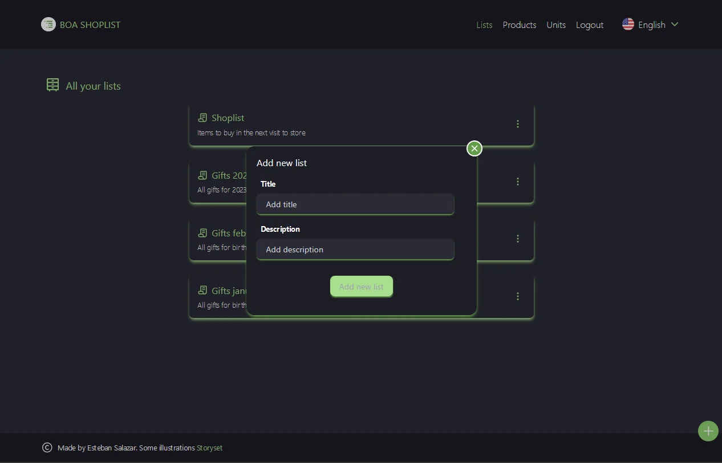Screen dimensions: 722x463
Task: Click the All your lists drawer icon
Action: click(x=52, y=85)
